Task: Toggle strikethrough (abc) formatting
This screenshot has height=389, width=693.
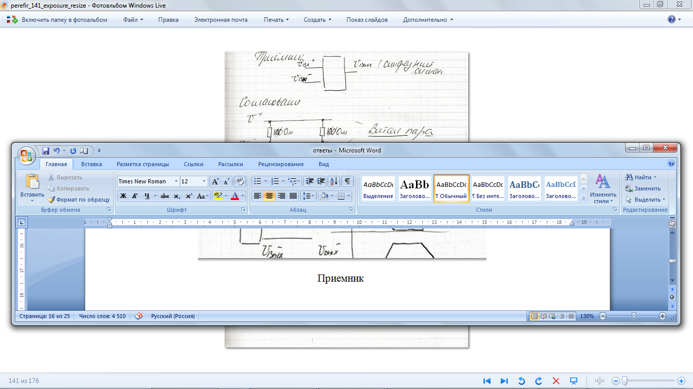Action: point(164,196)
